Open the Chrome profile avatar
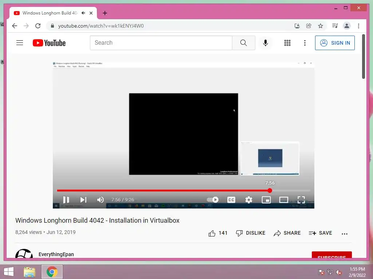This screenshot has width=373, height=279. coord(347,26)
